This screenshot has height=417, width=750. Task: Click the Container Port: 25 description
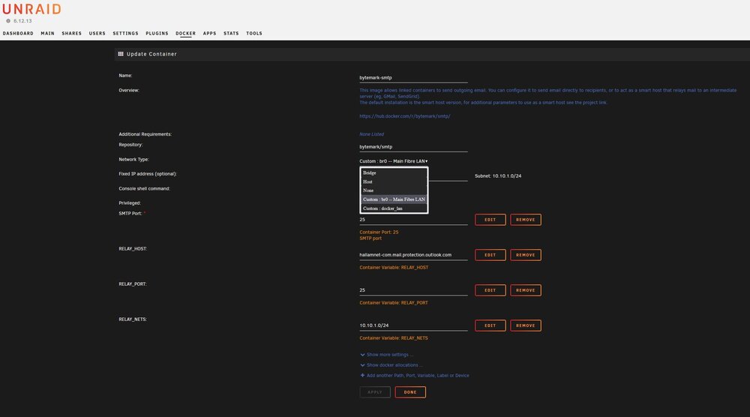point(379,232)
